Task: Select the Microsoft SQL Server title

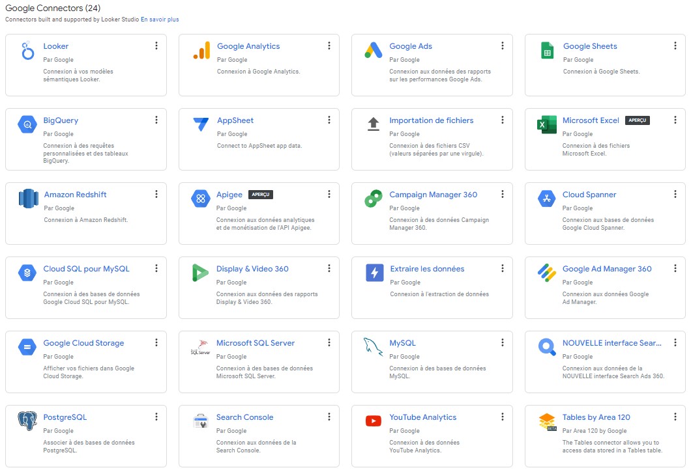Action: tap(255, 343)
